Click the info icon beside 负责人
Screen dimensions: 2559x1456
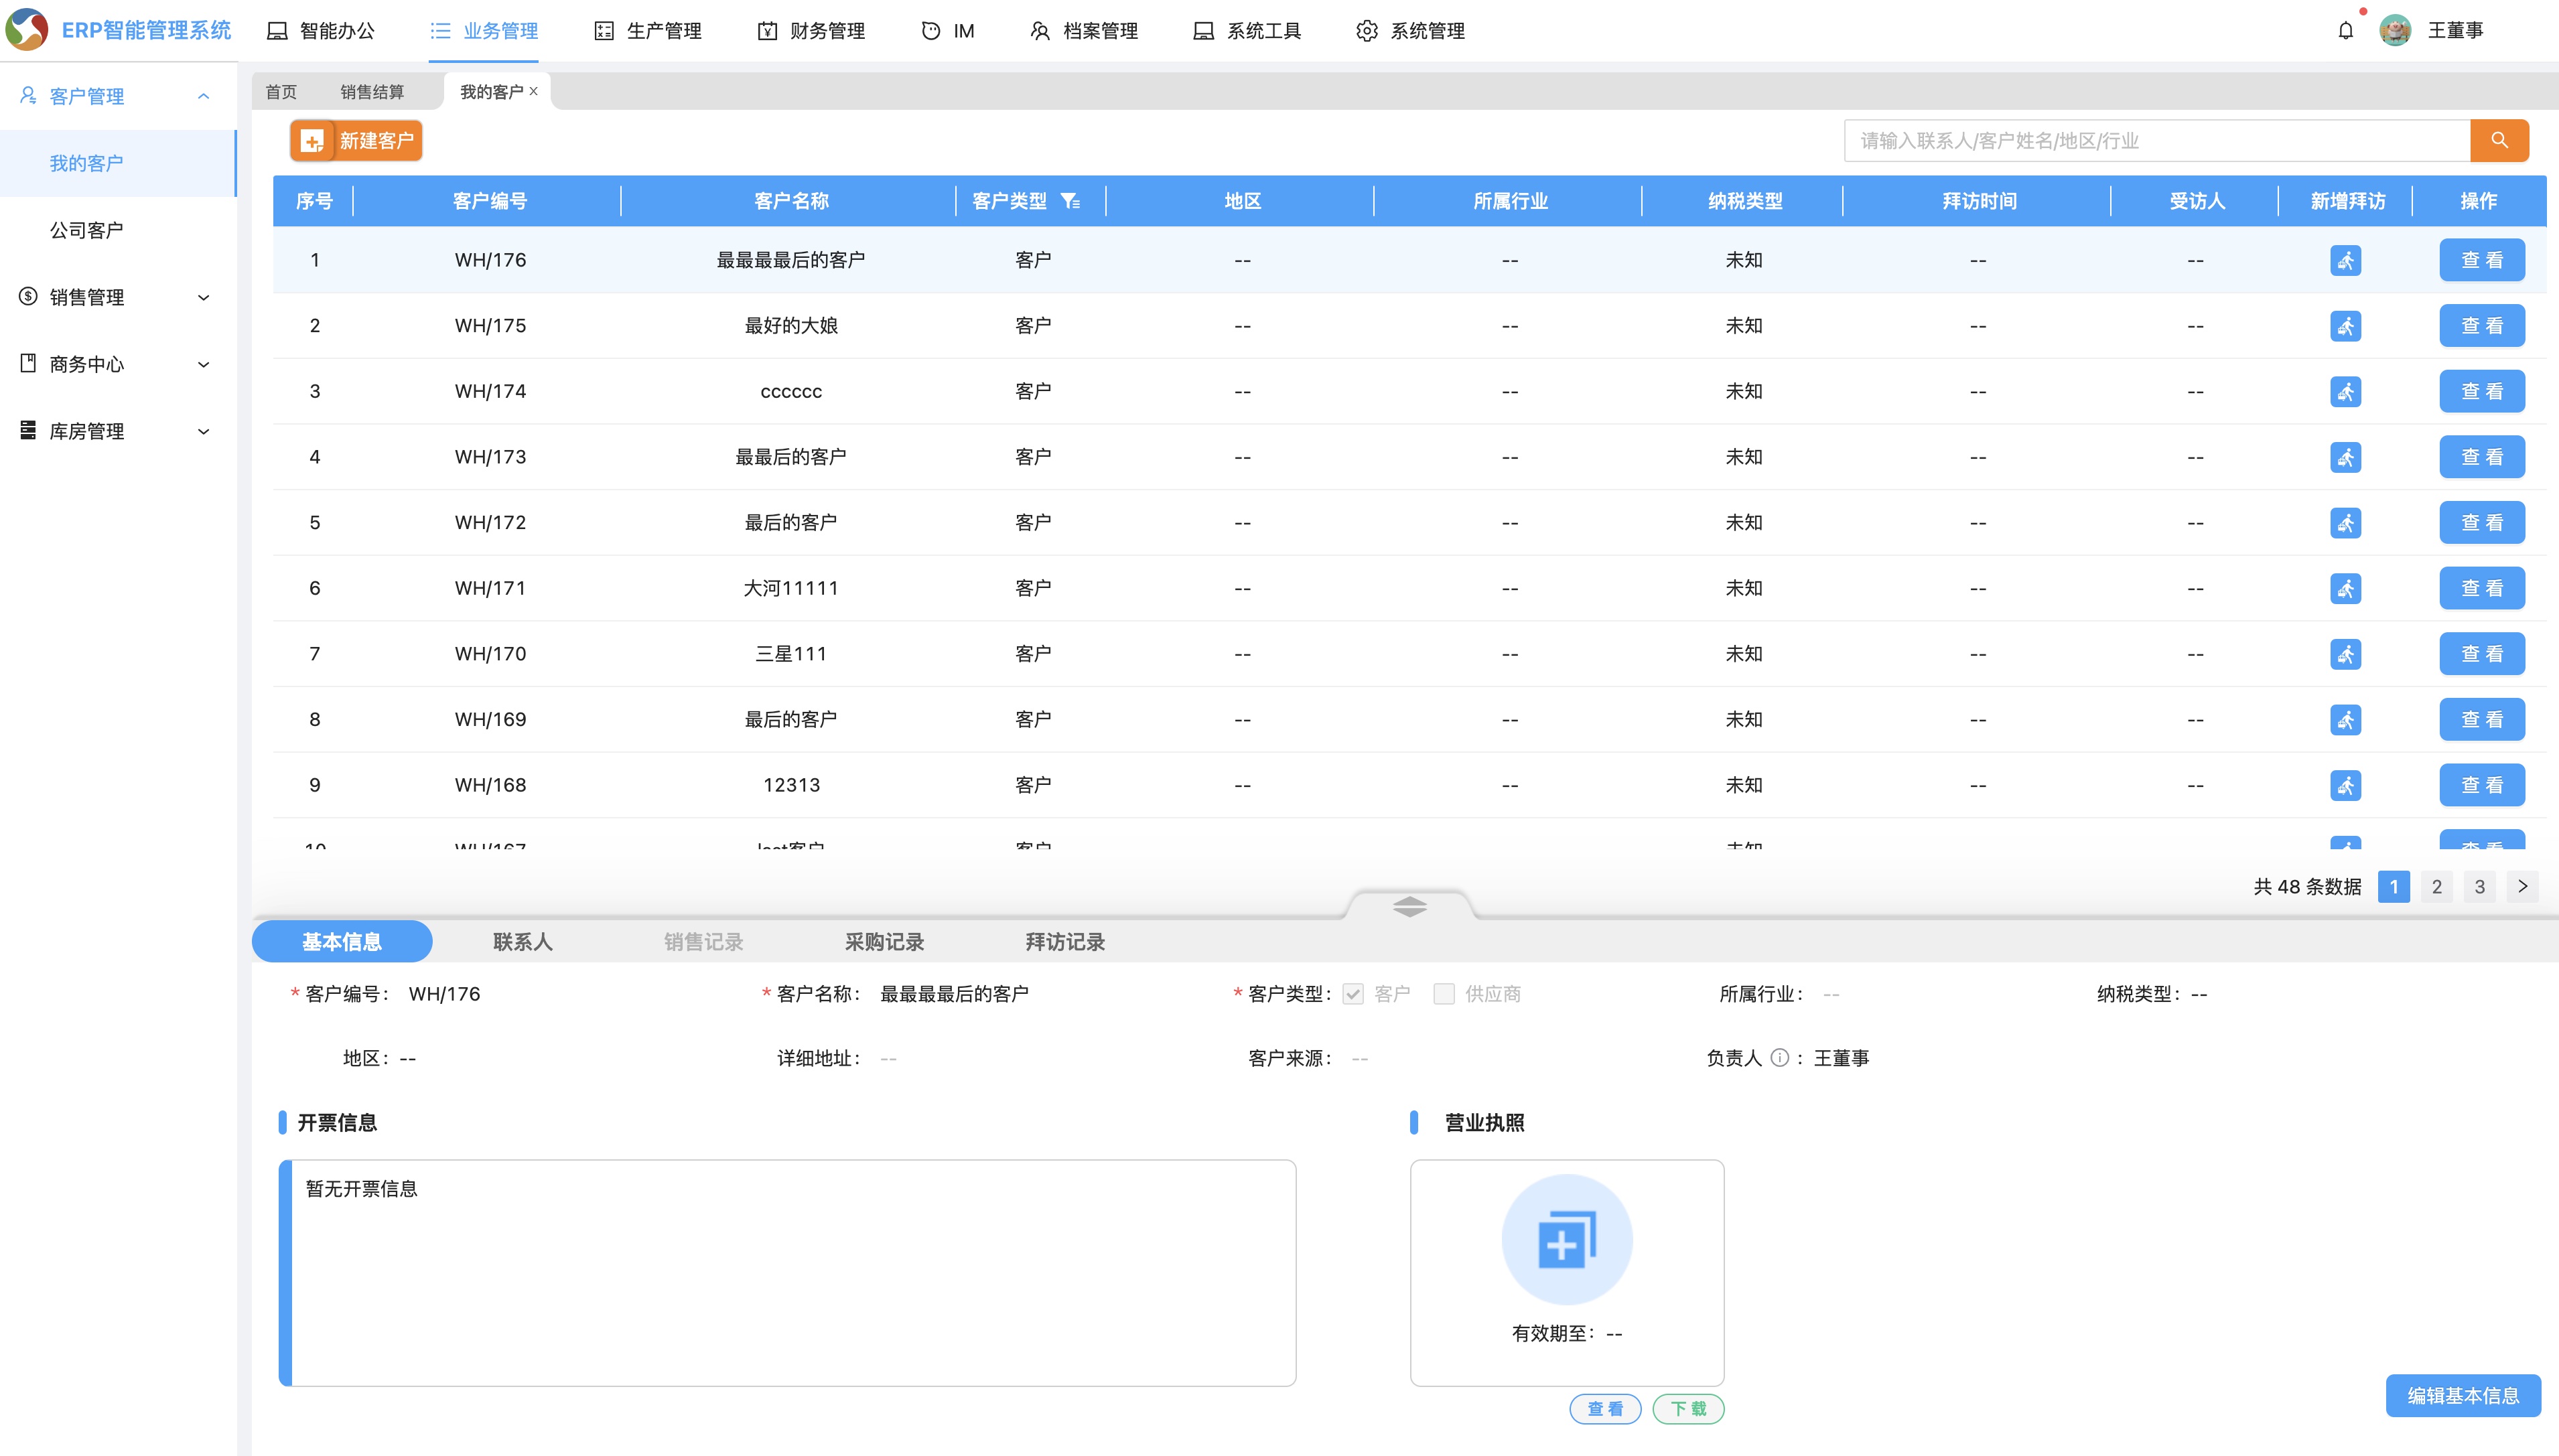(x=1780, y=1058)
